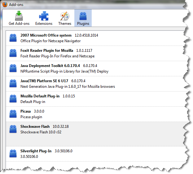Viewport: 193px width, 174px height.
Task: Select the 2007 Microsoft Office system name
Action: (46, 35)
